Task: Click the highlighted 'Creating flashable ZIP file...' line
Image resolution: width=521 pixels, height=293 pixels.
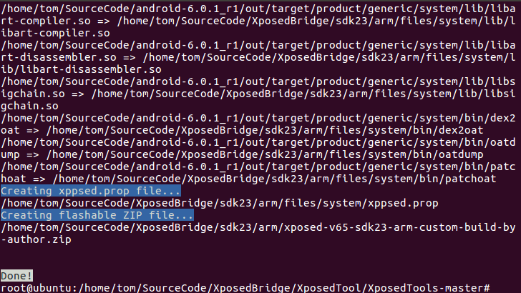Action: pyautogui.click(x=97, y=214)
